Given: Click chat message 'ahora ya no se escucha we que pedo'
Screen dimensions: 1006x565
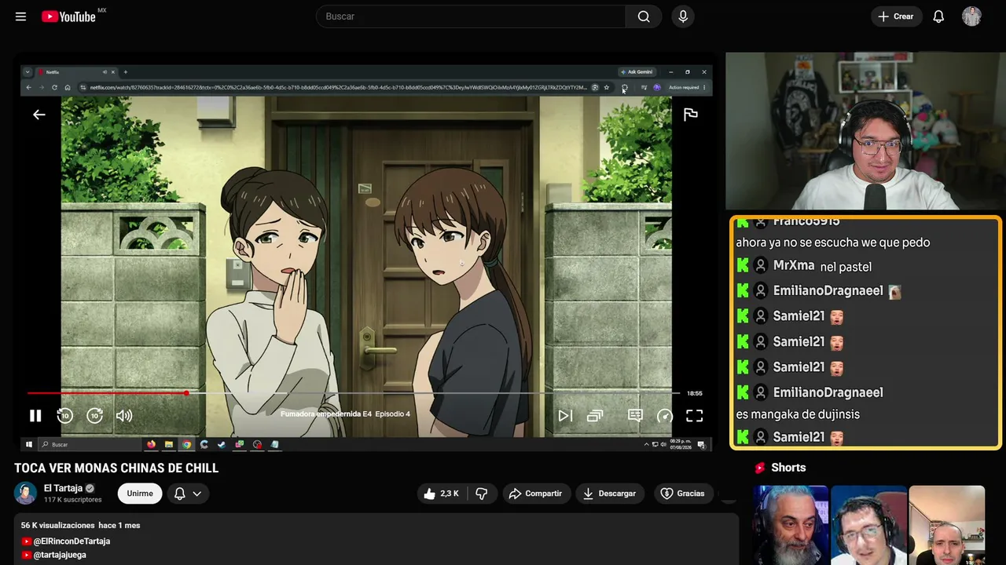Looking at the screenshot, I should [833, 242].
